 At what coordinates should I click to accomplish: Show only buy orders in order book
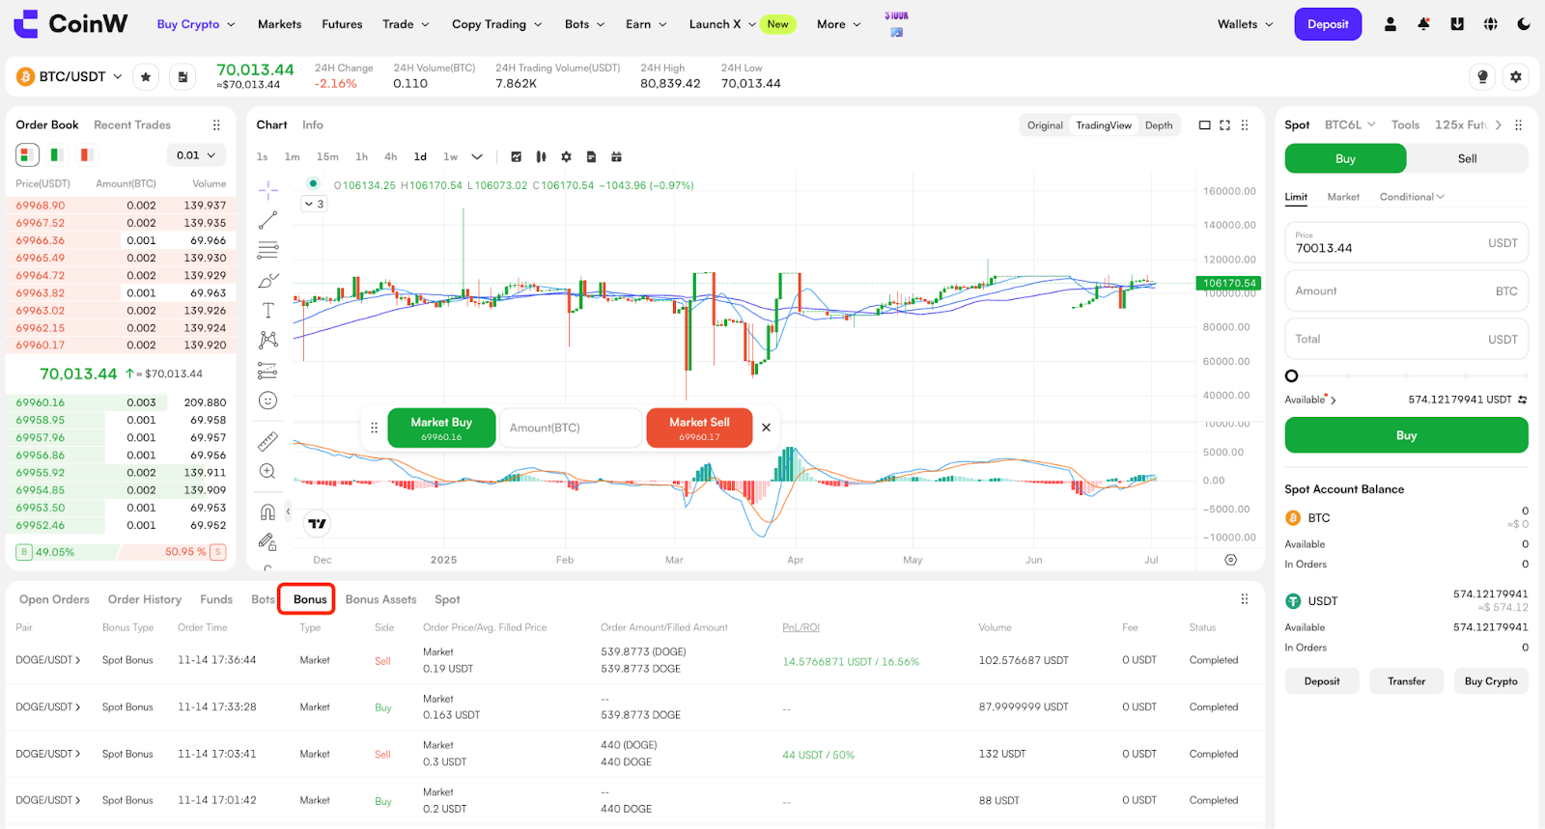coord(57,154)
